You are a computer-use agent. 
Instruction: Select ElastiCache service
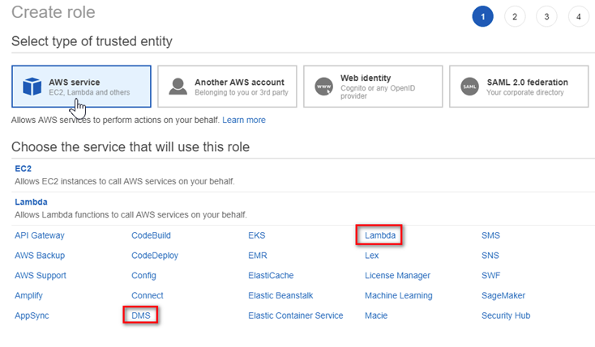(271, 275)
